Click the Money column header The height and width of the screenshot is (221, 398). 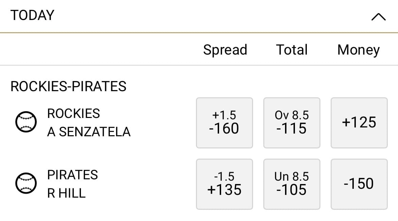point(359,50)
